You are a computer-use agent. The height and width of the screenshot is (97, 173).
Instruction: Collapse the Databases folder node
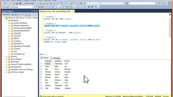(6, 20)
